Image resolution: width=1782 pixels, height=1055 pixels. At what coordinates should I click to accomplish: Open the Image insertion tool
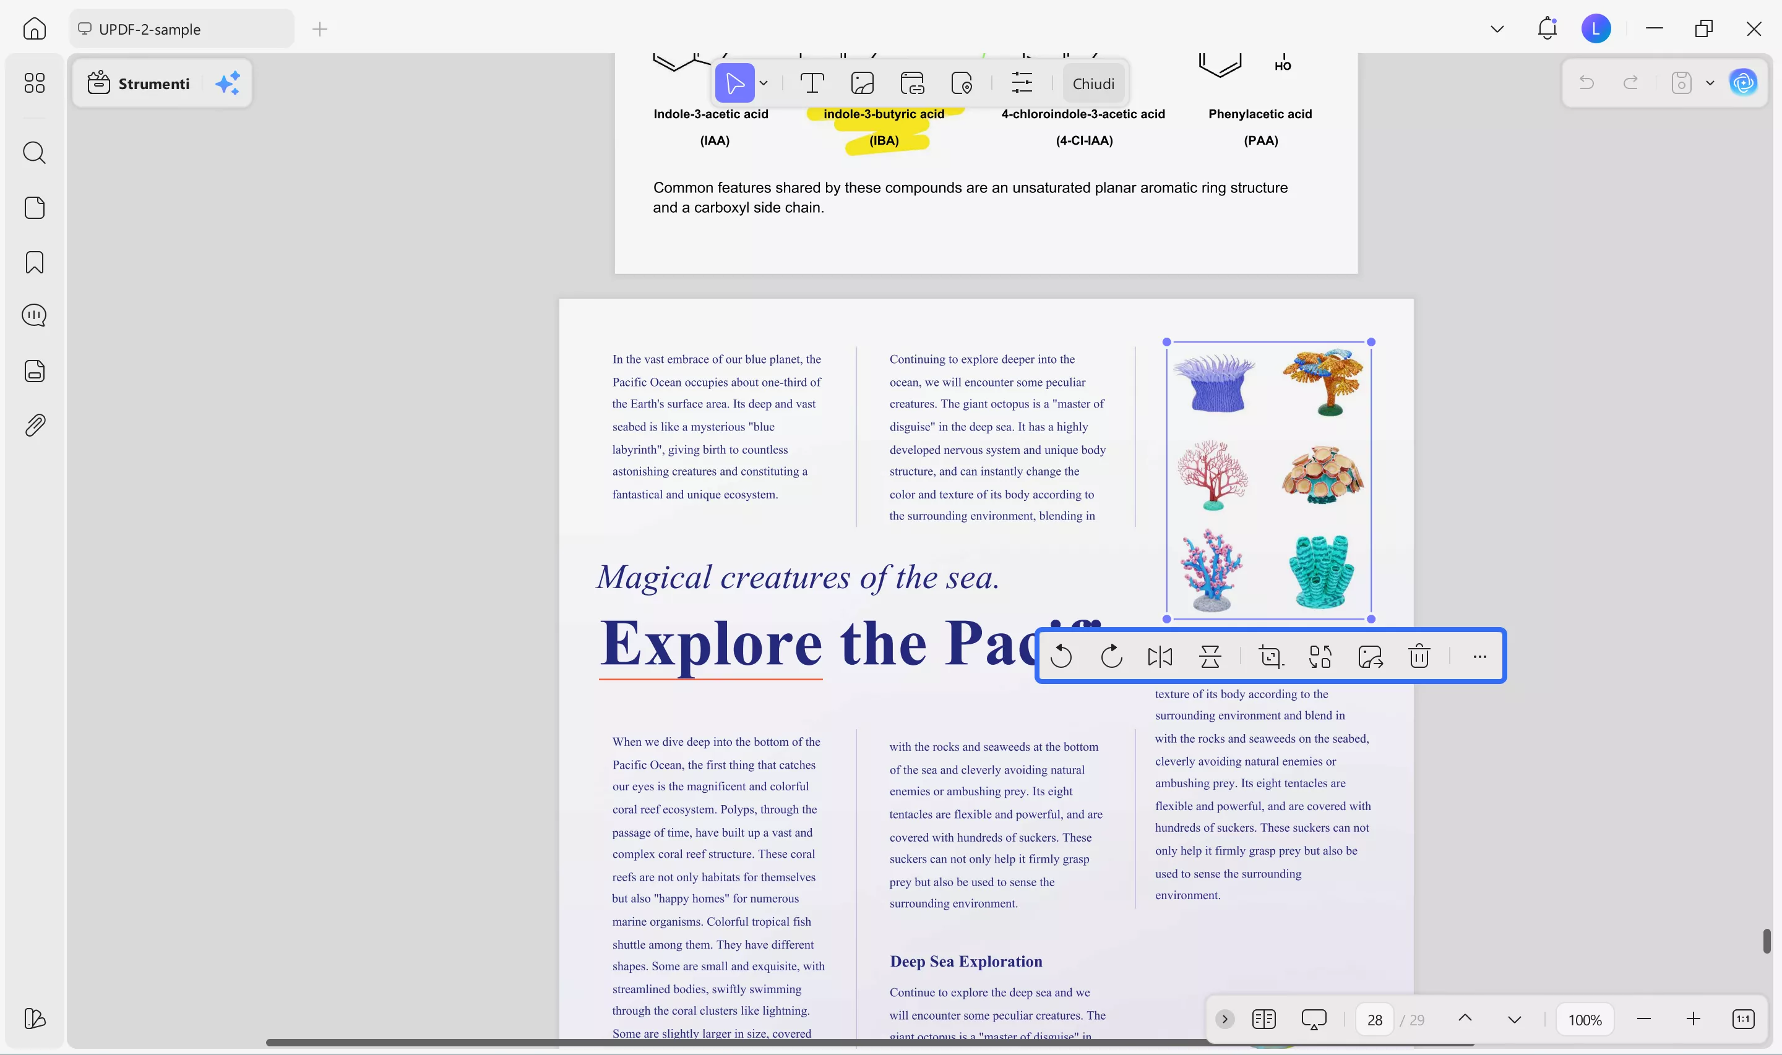[x=863, y=83]
